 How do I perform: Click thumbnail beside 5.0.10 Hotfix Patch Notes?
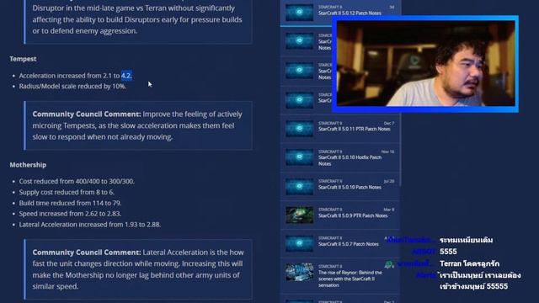pyautogui.click(x=300, y=157)
